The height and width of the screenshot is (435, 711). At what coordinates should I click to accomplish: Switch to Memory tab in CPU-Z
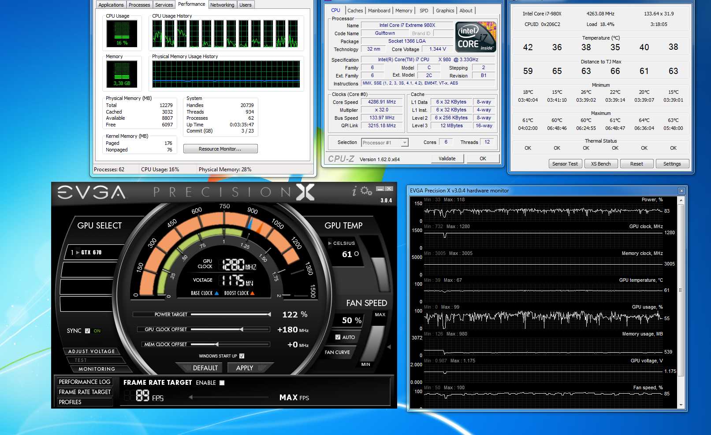(404, 11)
